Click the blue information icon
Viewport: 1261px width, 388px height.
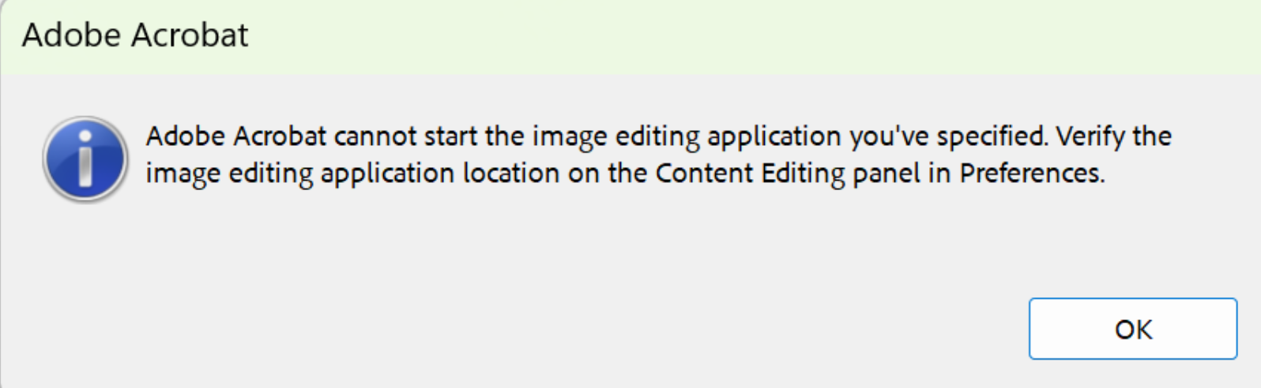85,159
